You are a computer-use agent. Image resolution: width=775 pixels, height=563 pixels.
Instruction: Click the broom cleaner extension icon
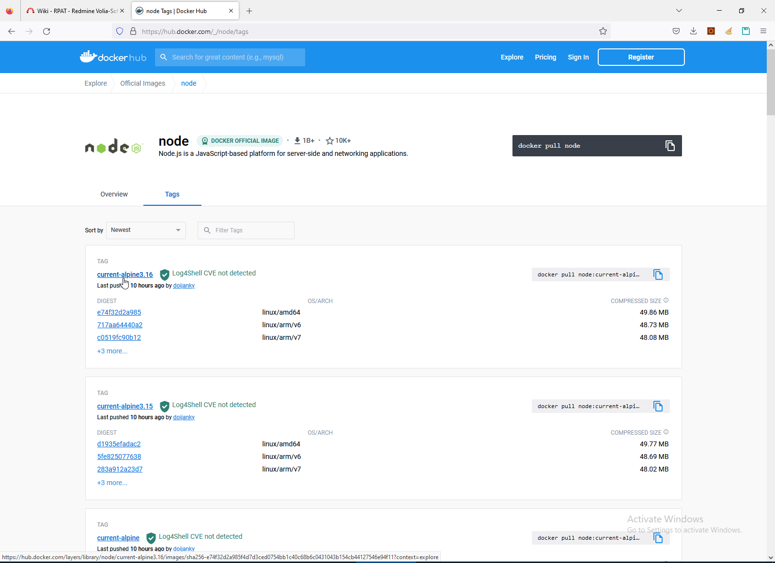click(x=728, y=31)
